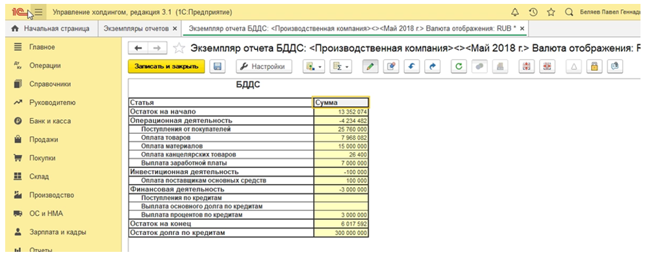Open favorites star in title bar

tap(551, 12)
